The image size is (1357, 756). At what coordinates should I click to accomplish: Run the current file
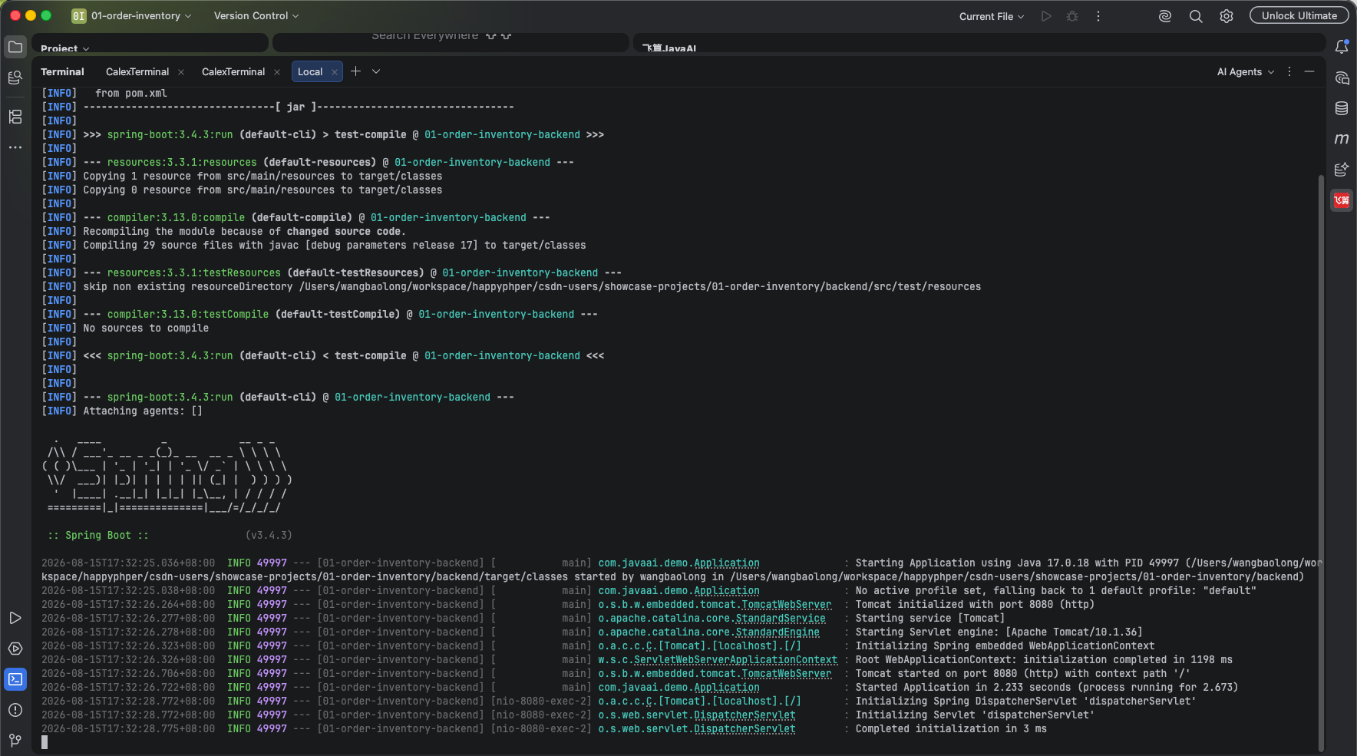[1046, 16]
